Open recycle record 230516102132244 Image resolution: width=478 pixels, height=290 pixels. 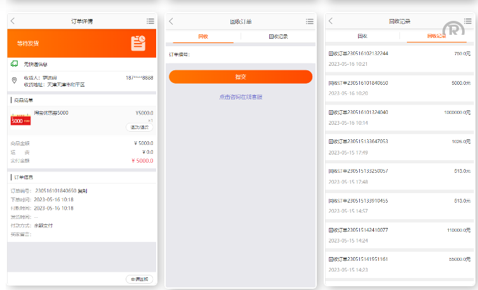tap(399, 58)
